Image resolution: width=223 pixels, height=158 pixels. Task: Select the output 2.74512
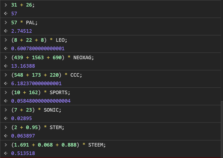click(22, 31)
